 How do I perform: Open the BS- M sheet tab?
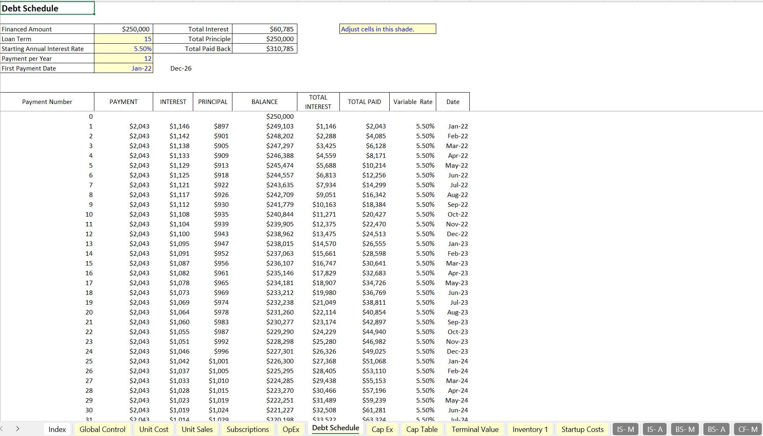(685, 429)
